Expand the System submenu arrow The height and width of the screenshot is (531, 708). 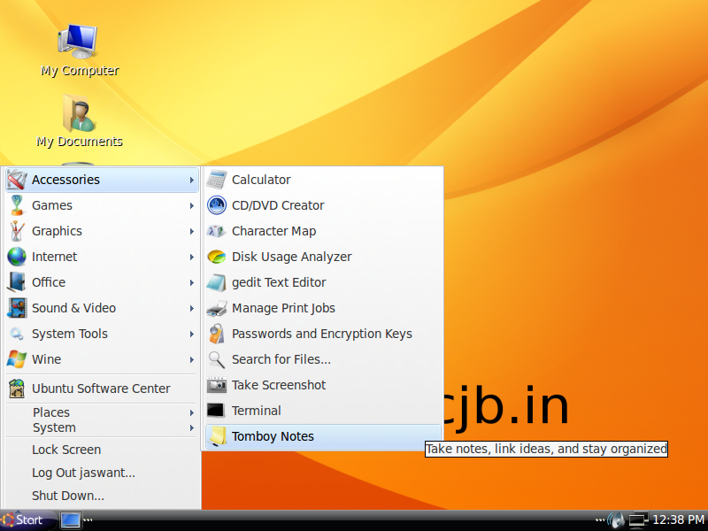[x=192, y=427]
